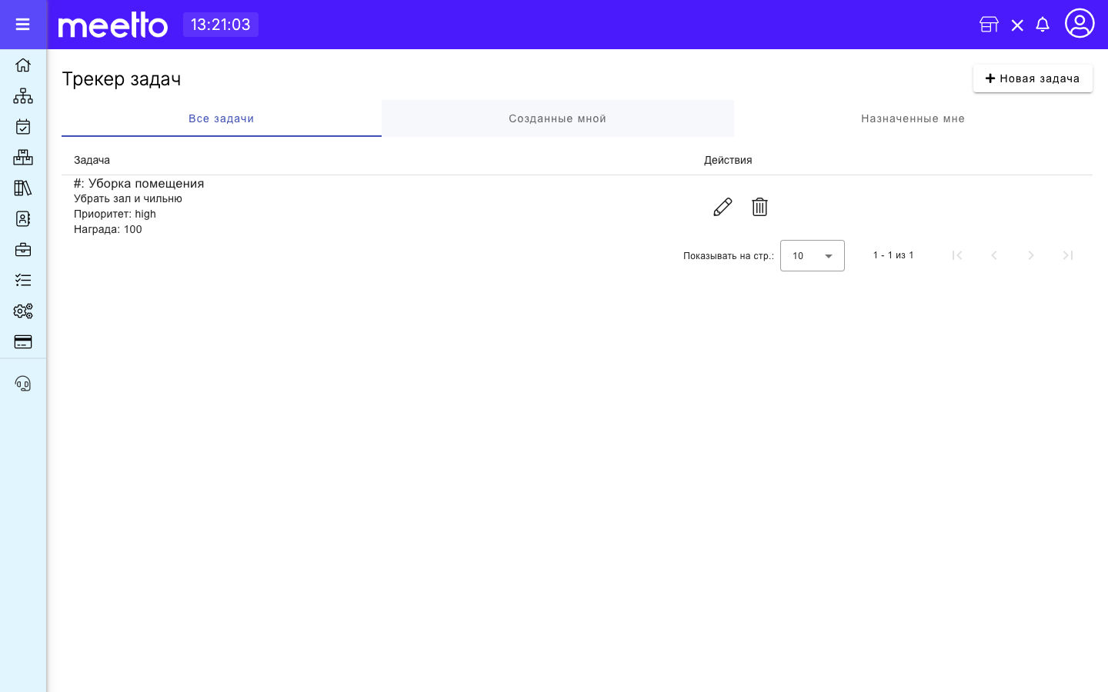The width and height of the screenshot is (1108, 692).
Task: Open the payment card sidebar icon
Action: (x=23, y=342)
